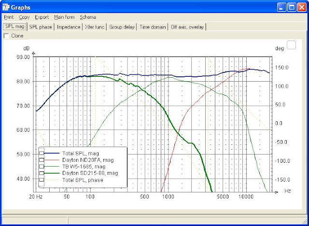Enable the Clone checkbox
The image size is (309, 226).
coord(6,36)
